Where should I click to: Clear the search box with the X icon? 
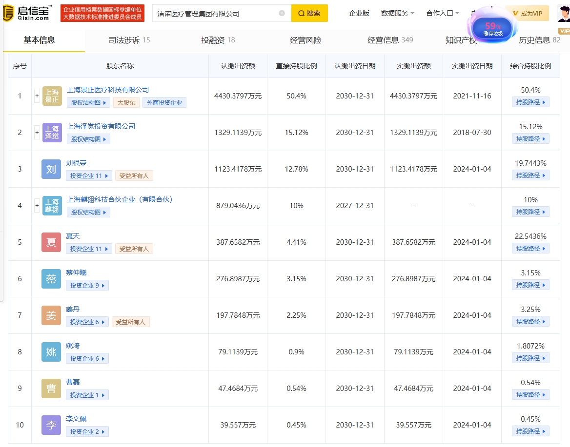pos(282,14)
